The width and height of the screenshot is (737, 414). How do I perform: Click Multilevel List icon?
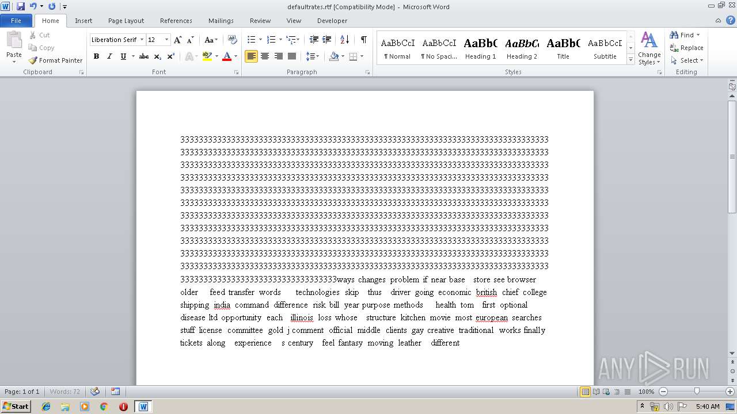tap(291, 40)
